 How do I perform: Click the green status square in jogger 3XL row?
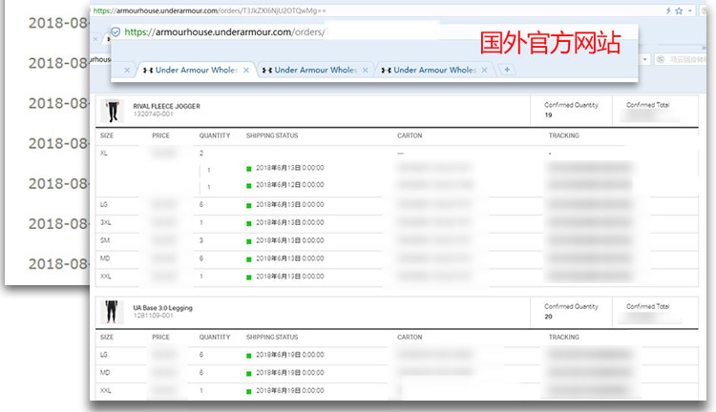[249, 223]
